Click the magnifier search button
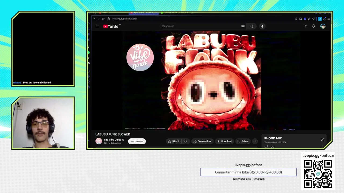 tap(251, 26)
